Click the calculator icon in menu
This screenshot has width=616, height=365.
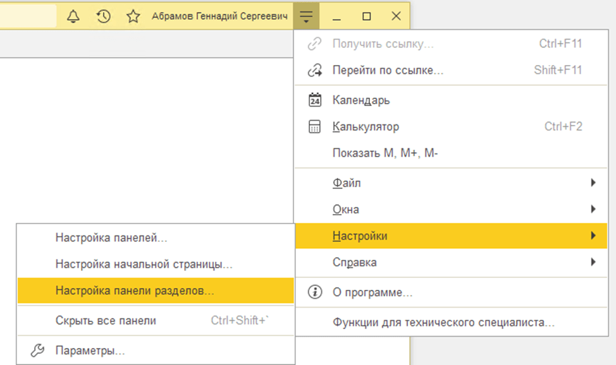pos(314,127)
